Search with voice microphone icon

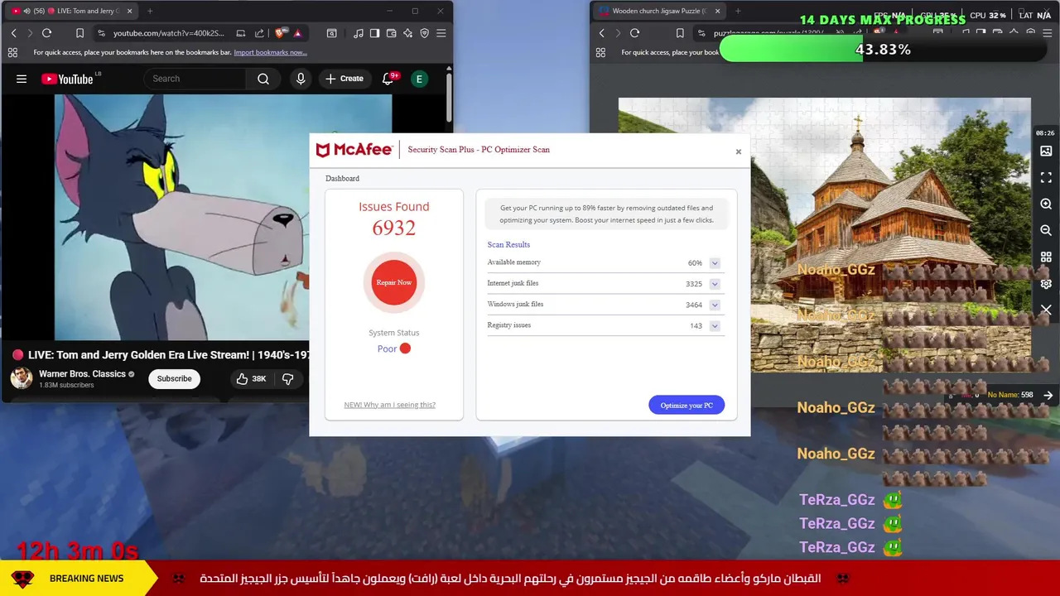click(301, 79)
